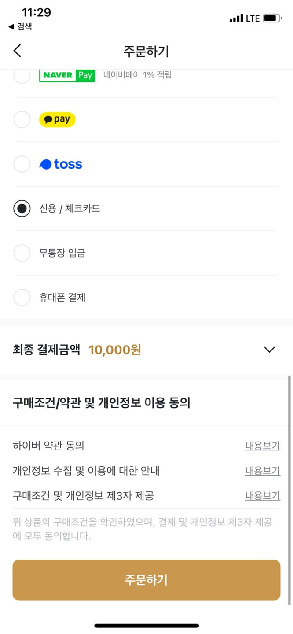The height and width of the screenshot is (634, 293).
Task: Select the toss radio button
Action: point(22,164)
